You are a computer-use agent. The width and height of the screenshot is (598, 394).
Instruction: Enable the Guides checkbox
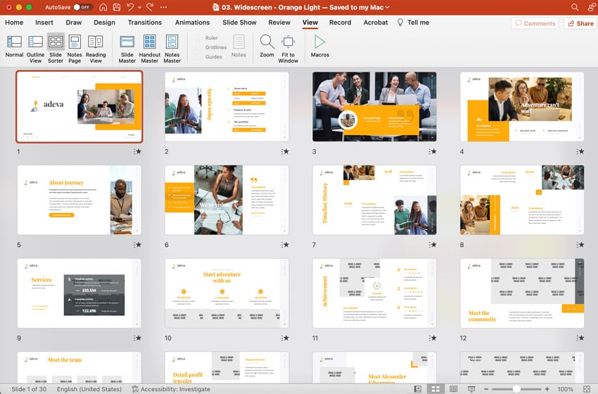(198, 57)
